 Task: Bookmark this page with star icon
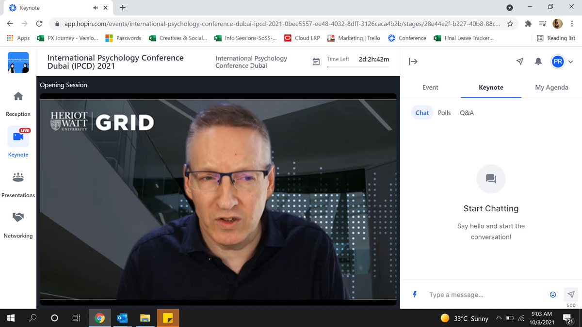point(510,23)
